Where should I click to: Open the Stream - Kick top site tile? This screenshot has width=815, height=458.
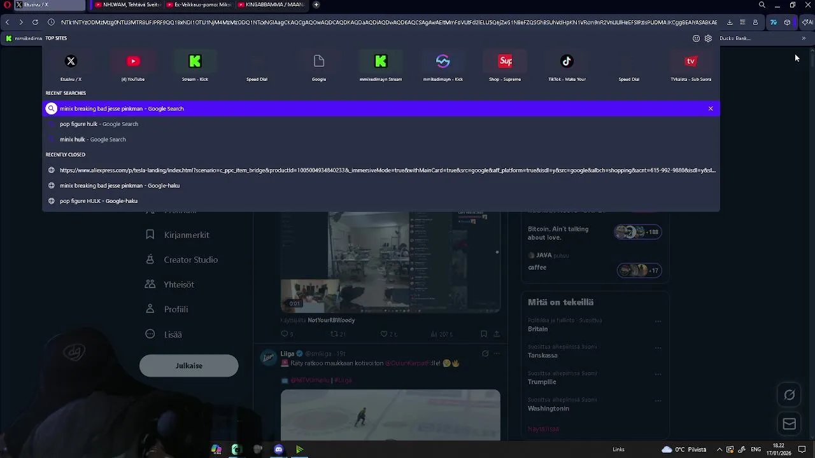click(x=195, y=66)
